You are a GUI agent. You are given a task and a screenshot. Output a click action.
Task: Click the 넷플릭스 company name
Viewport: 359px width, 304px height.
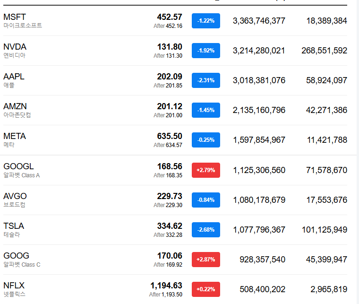point(15,294)
